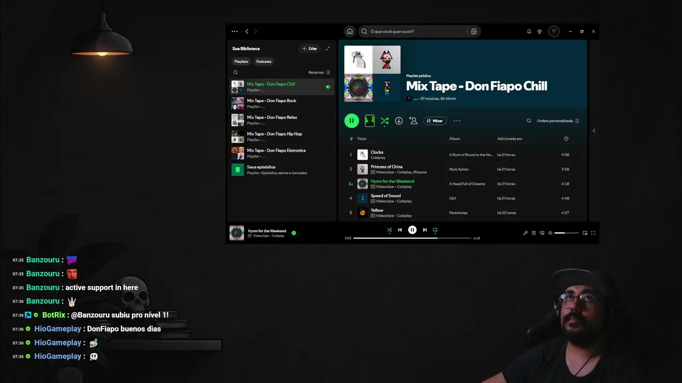This screenshot has height=383, width=682.
Task: Open Spotify Home button
Action: click(x=350, y=31)
